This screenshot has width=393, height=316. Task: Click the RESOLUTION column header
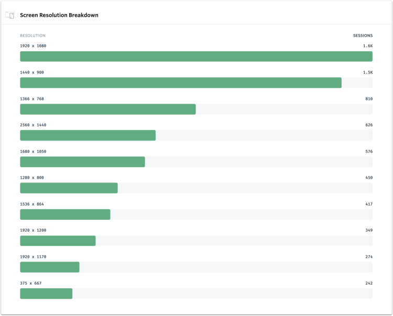(x=32, y=36)
